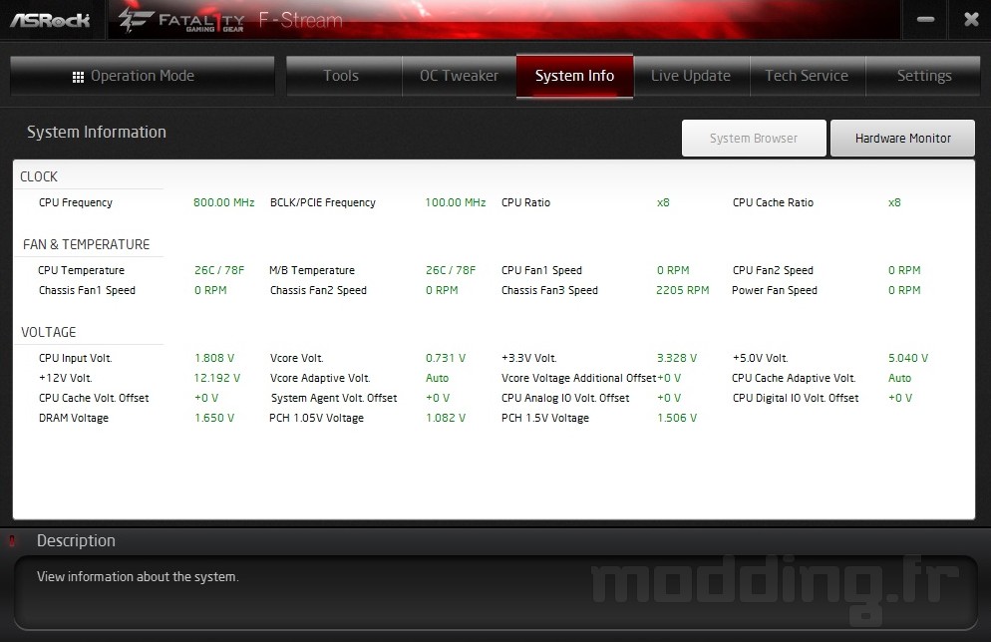Click the CPU Cache Ratio label
991x642 pixels.
(x=773, y=202)
